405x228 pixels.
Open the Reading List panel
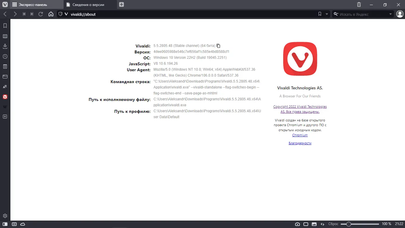click(x=5, y=36)
